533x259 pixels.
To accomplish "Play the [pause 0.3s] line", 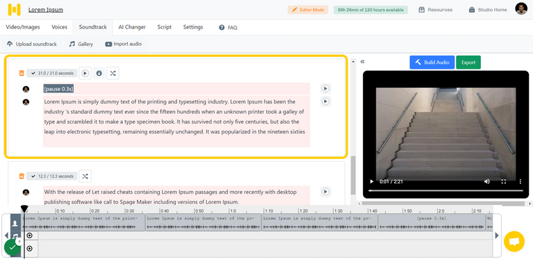I will (325, 89).
